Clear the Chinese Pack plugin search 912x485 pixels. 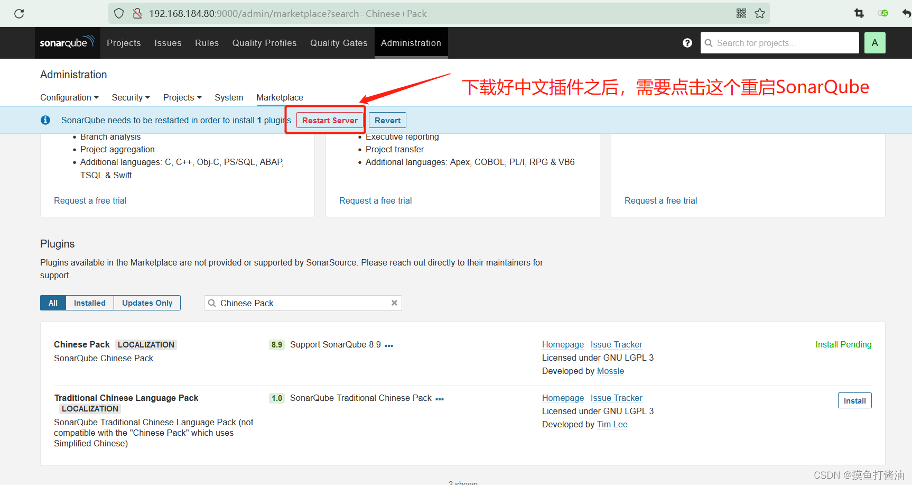(394, 303)
